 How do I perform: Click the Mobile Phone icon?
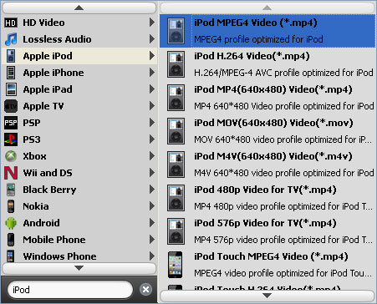coord(11,240)
